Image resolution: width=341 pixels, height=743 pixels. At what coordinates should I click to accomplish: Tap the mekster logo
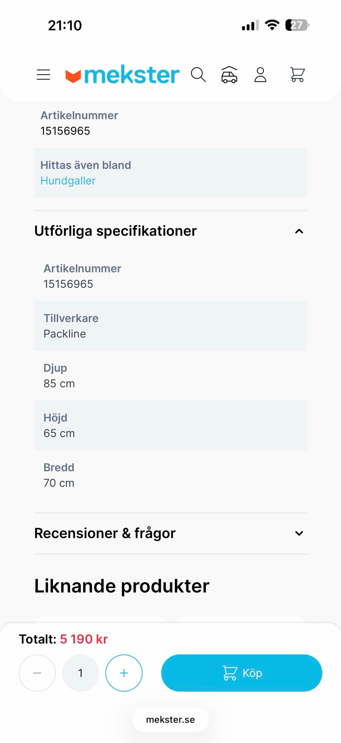point(123,75)
